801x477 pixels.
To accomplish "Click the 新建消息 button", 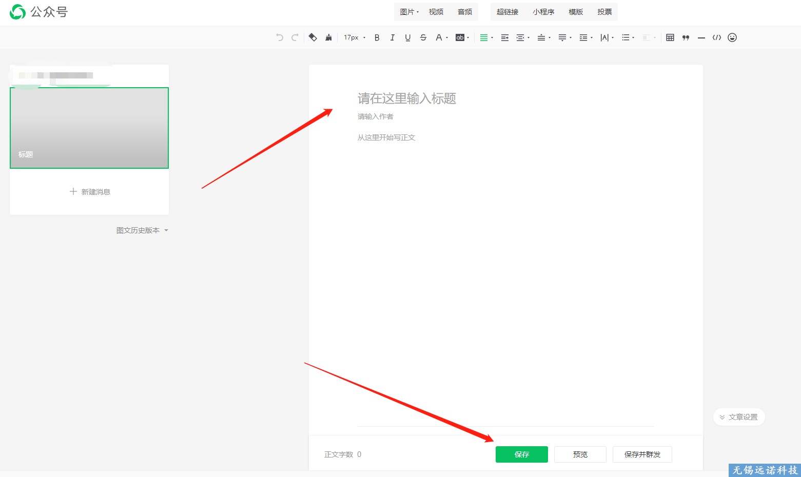I will pos(90,192).
